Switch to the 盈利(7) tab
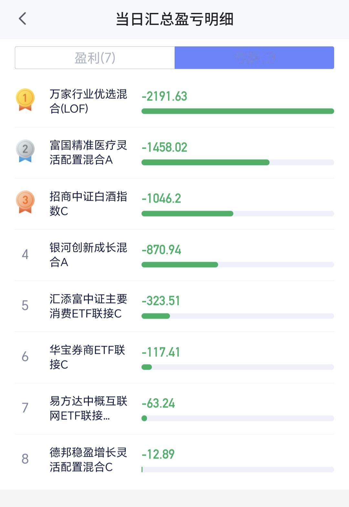 95,58
